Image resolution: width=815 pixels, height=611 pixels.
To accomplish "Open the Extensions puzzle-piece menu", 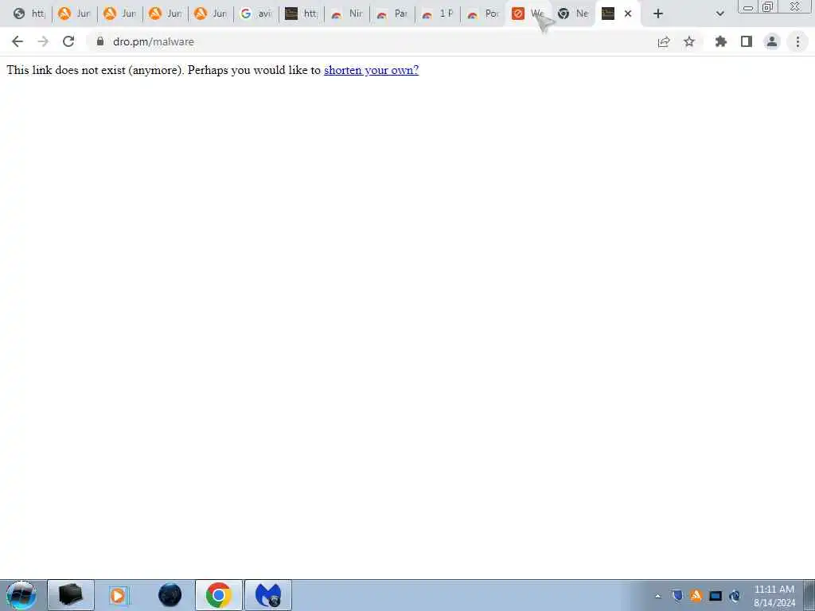I will (721, 41).
